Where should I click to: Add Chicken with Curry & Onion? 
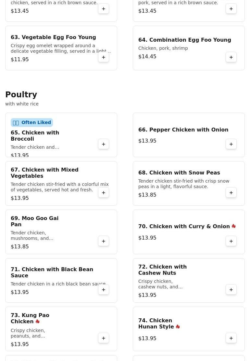(231, 241)
